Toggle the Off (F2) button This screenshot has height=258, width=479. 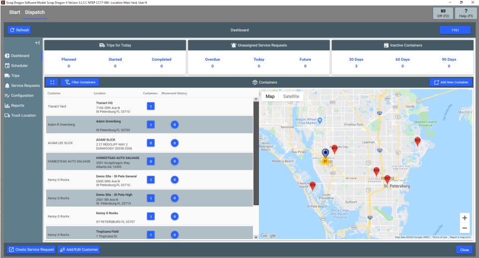click(x=443, y=13)
